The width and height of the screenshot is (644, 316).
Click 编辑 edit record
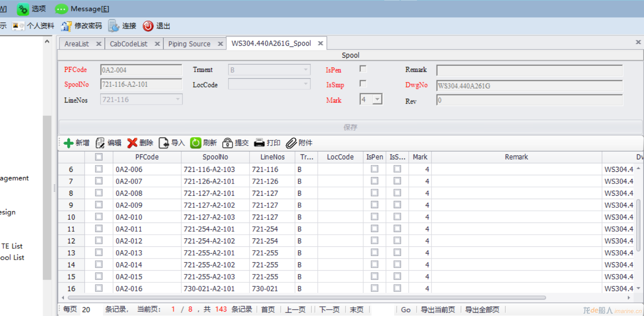108,143
